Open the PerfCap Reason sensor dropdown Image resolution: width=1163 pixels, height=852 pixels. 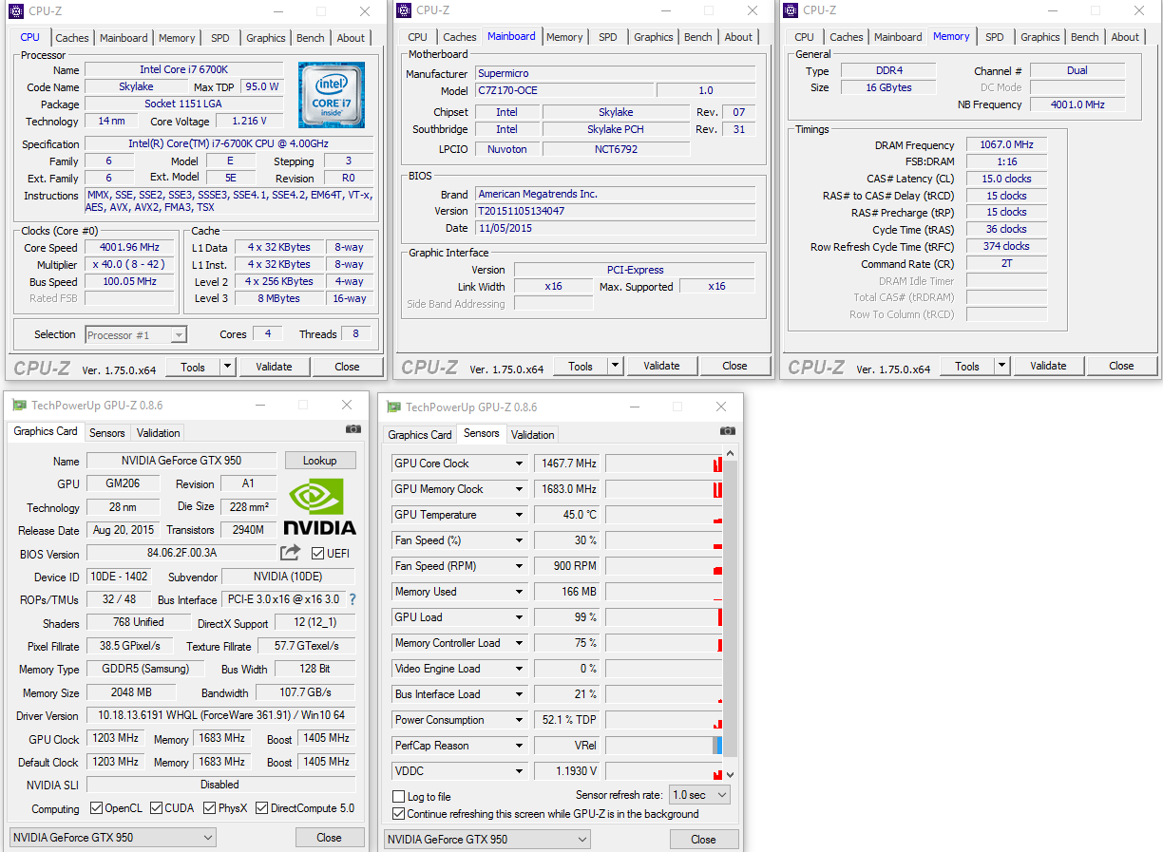519,746
